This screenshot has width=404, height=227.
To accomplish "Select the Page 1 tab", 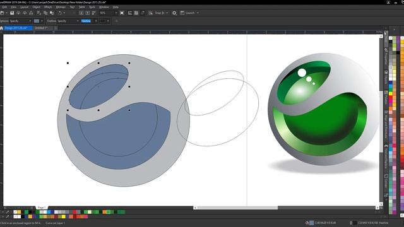I will click(42, 207).
